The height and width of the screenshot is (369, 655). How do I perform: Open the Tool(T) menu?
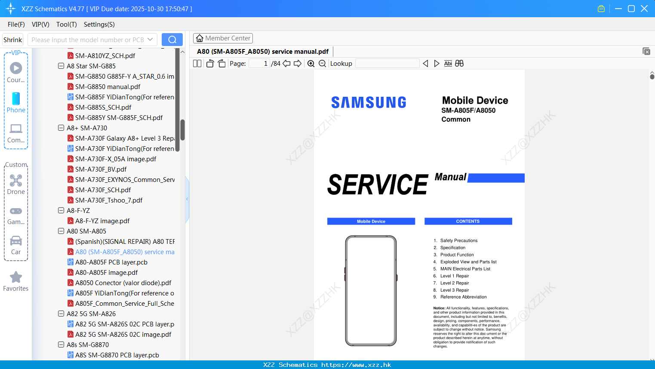coord(67,24)
